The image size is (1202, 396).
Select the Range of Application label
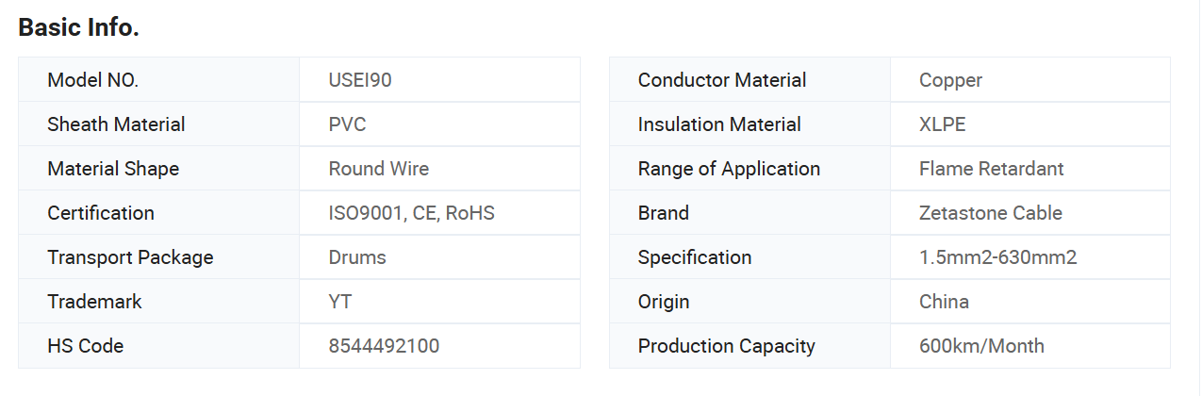pos(729,169)
